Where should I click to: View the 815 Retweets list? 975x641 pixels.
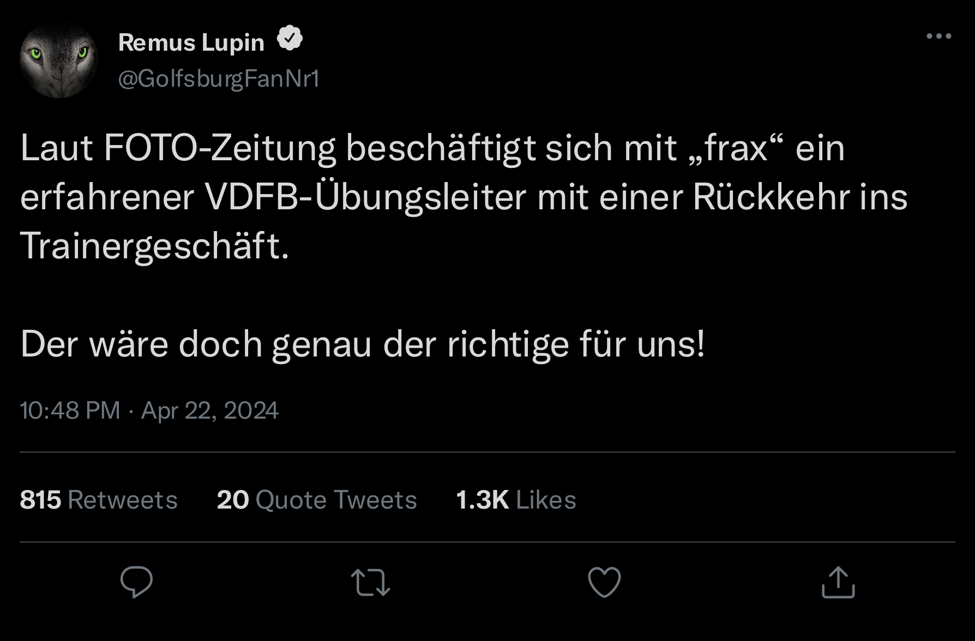99,499
